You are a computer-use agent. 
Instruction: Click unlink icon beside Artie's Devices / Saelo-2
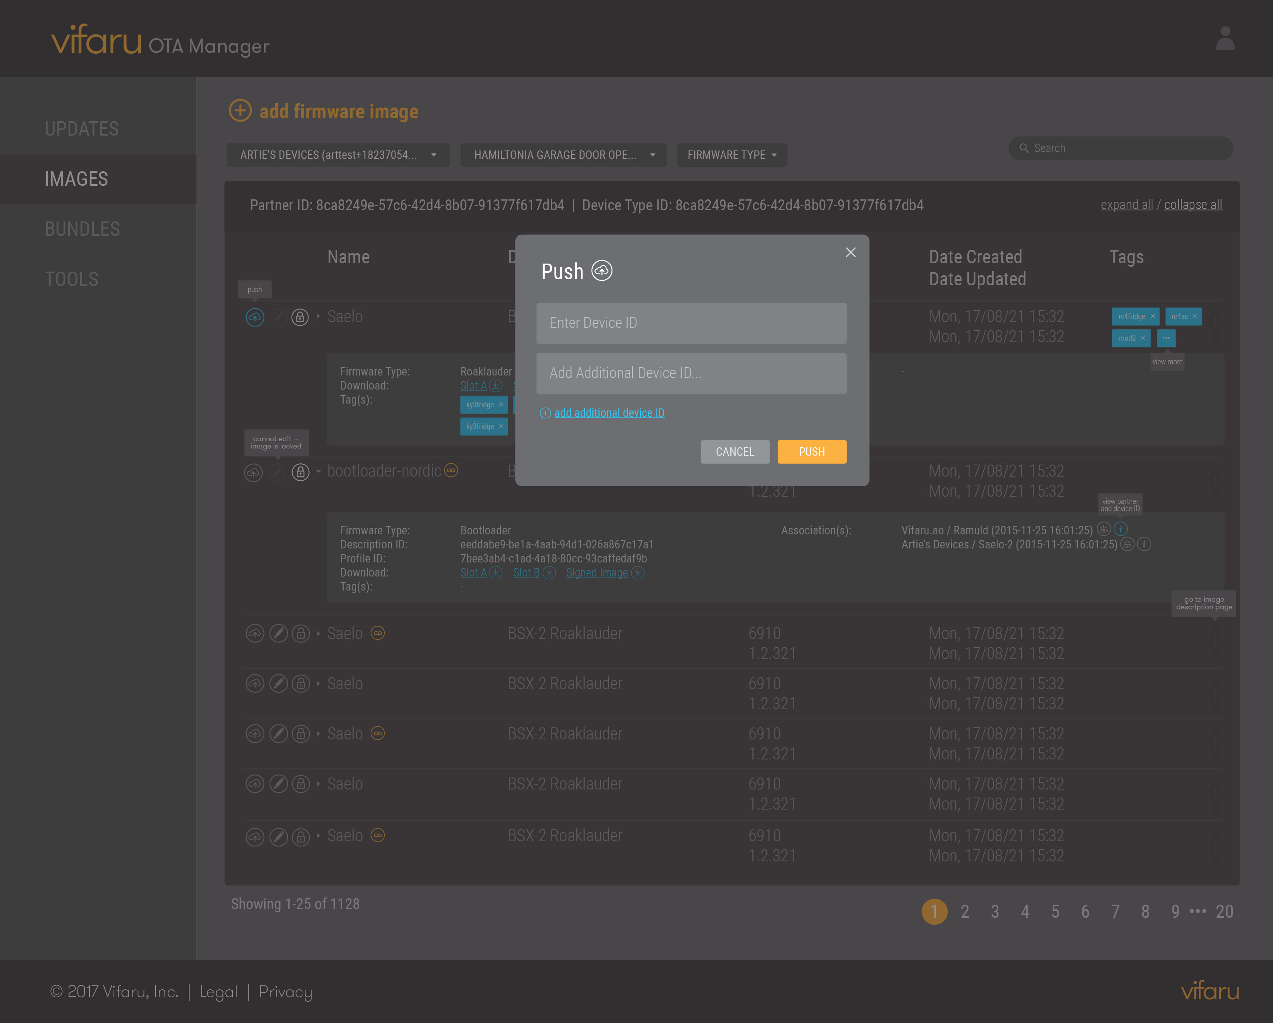pyautogui.click(x=1127, y=544)
